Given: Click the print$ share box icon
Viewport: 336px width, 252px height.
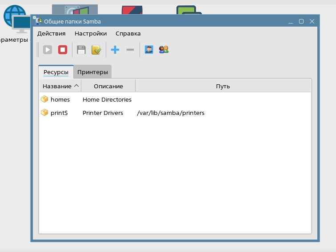Looking at the screenshot, I should (44, 112).
